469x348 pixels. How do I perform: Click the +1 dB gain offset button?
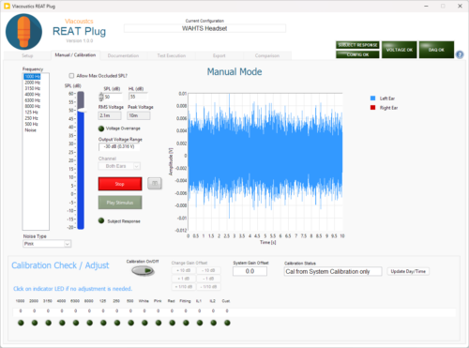click(x=184, y=279)
